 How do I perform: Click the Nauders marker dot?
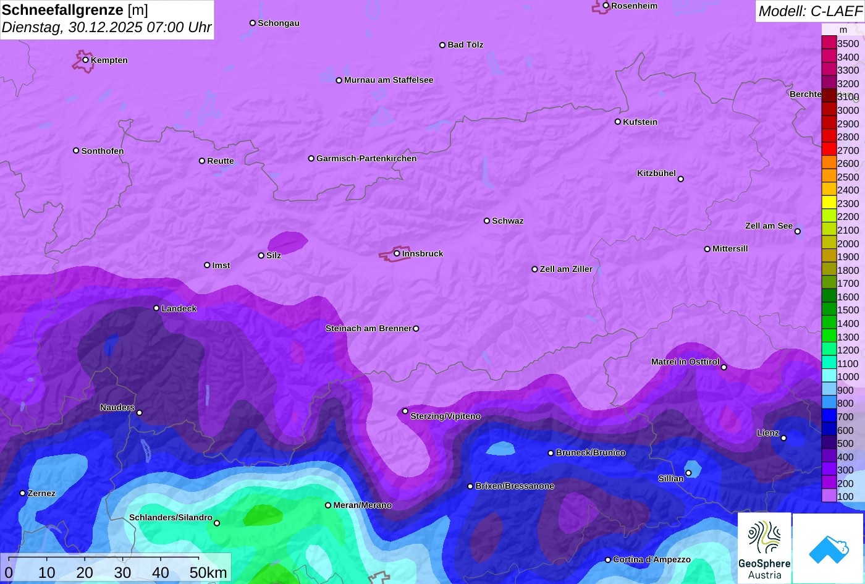pos(139,413)
